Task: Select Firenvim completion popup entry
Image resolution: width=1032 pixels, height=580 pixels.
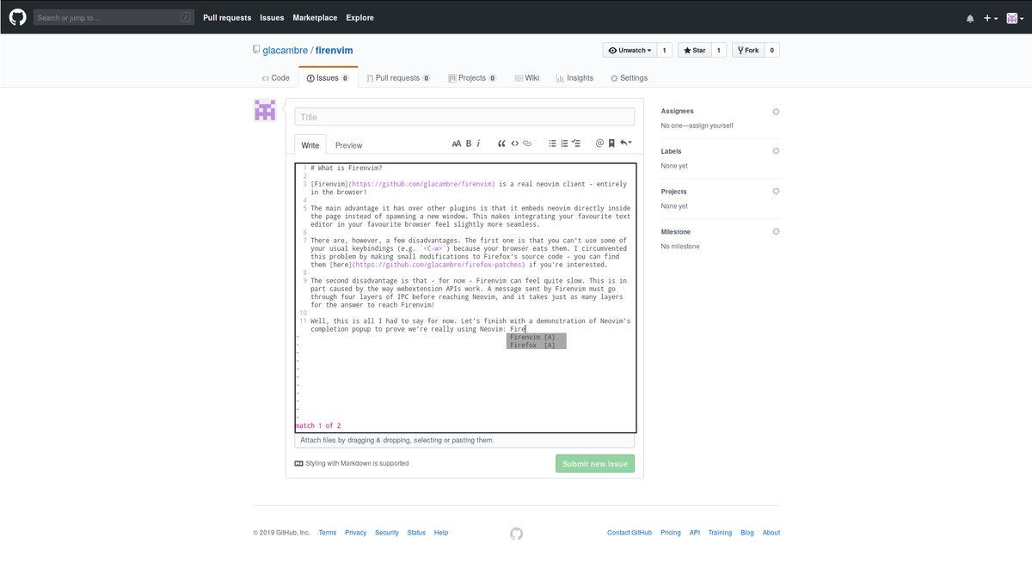Action: (x=536, y=338)
